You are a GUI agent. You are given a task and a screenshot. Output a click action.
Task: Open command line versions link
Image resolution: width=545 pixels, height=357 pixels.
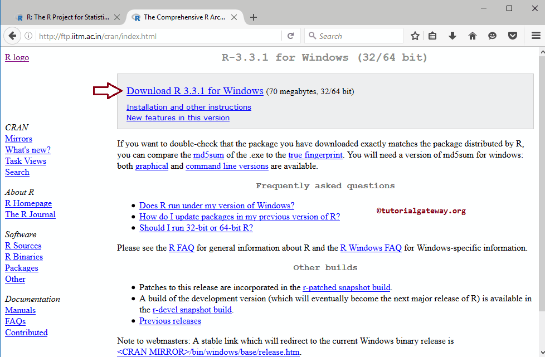tap(227, 166)
